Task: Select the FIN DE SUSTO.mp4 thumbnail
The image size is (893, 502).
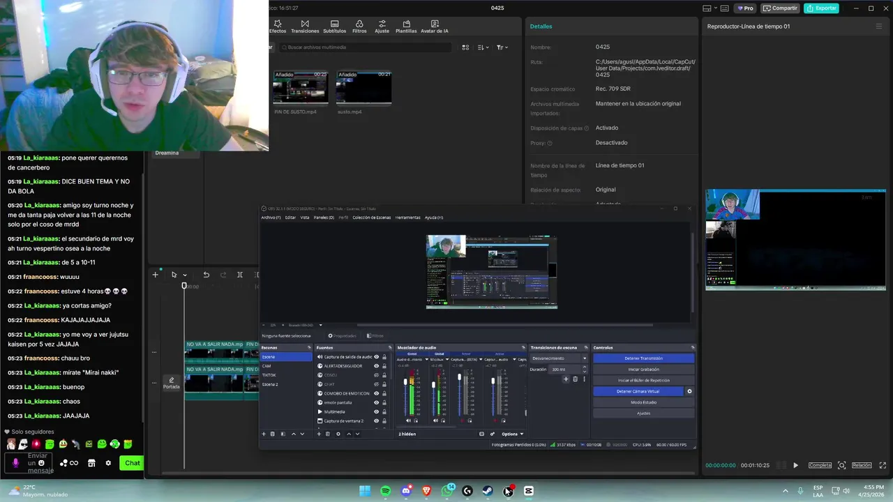Action: tap(300, 88)
